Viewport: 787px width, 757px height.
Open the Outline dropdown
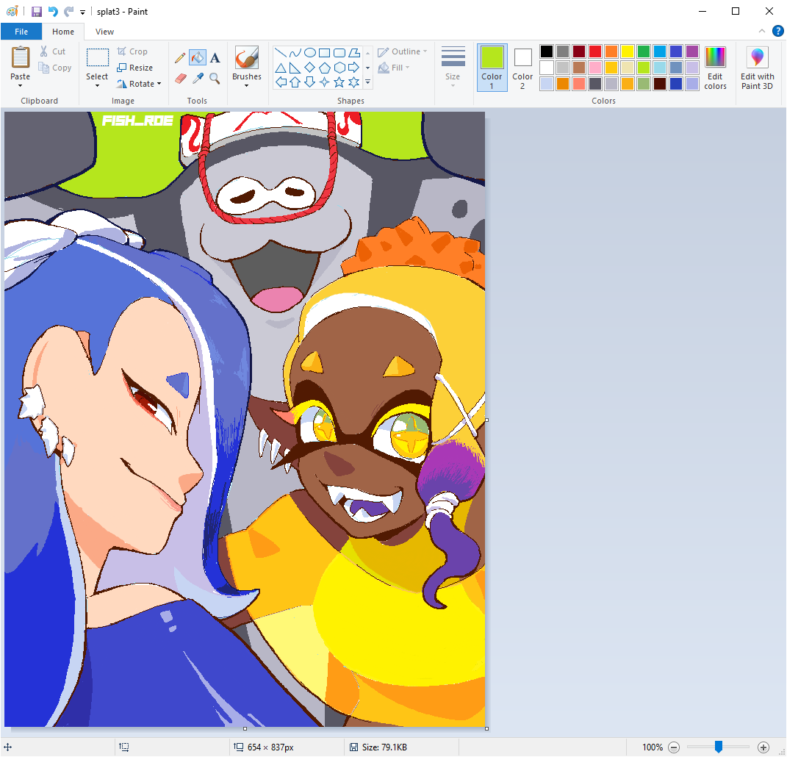click(403, 51)
